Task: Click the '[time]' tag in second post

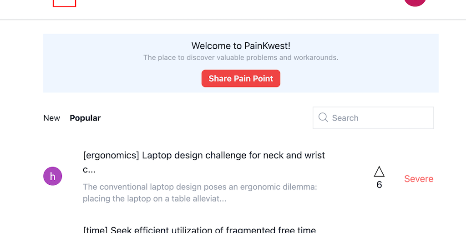Action: point(96,229)
